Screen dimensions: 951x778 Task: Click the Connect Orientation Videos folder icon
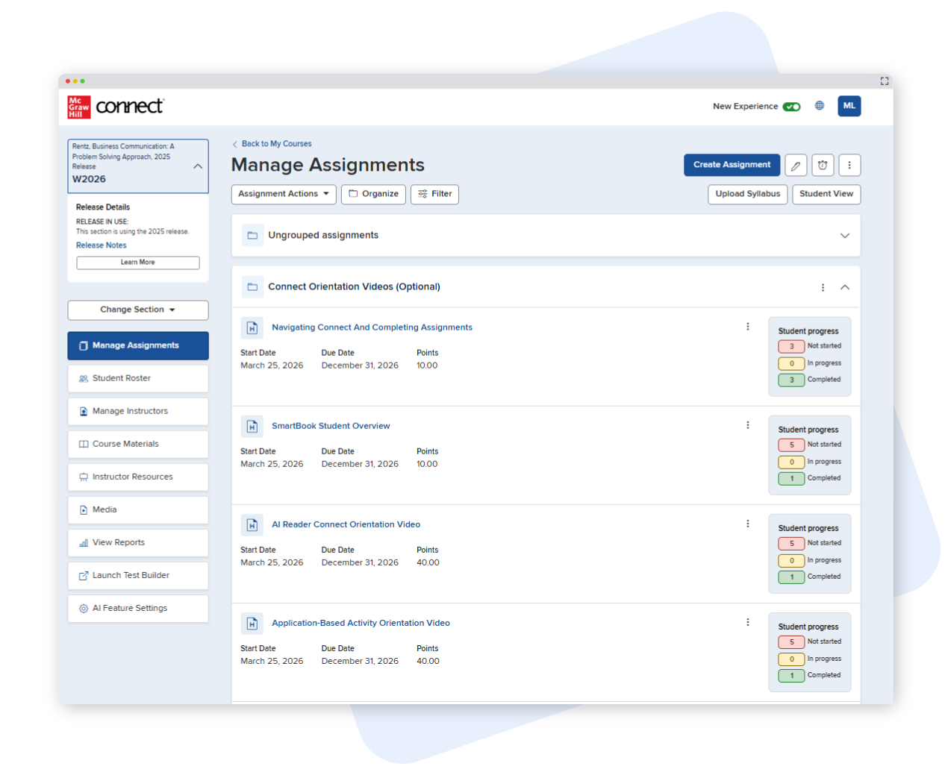252,286
